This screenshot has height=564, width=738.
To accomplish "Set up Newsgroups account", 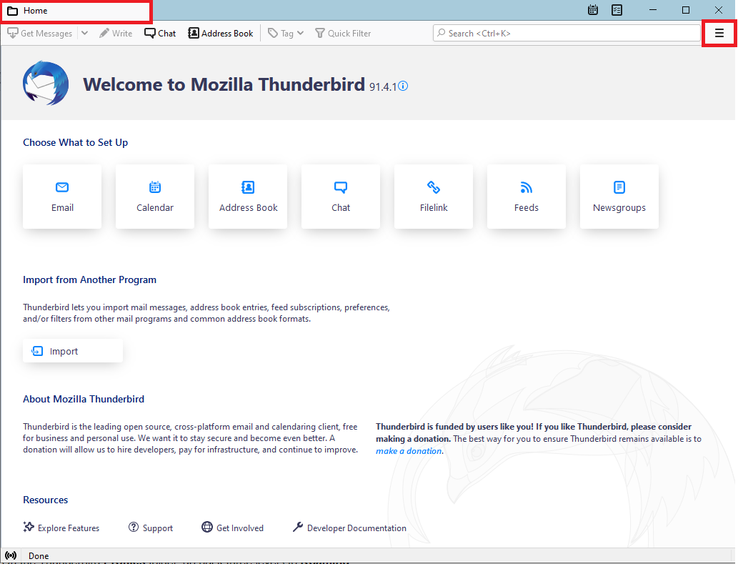I will pos(619,197).
